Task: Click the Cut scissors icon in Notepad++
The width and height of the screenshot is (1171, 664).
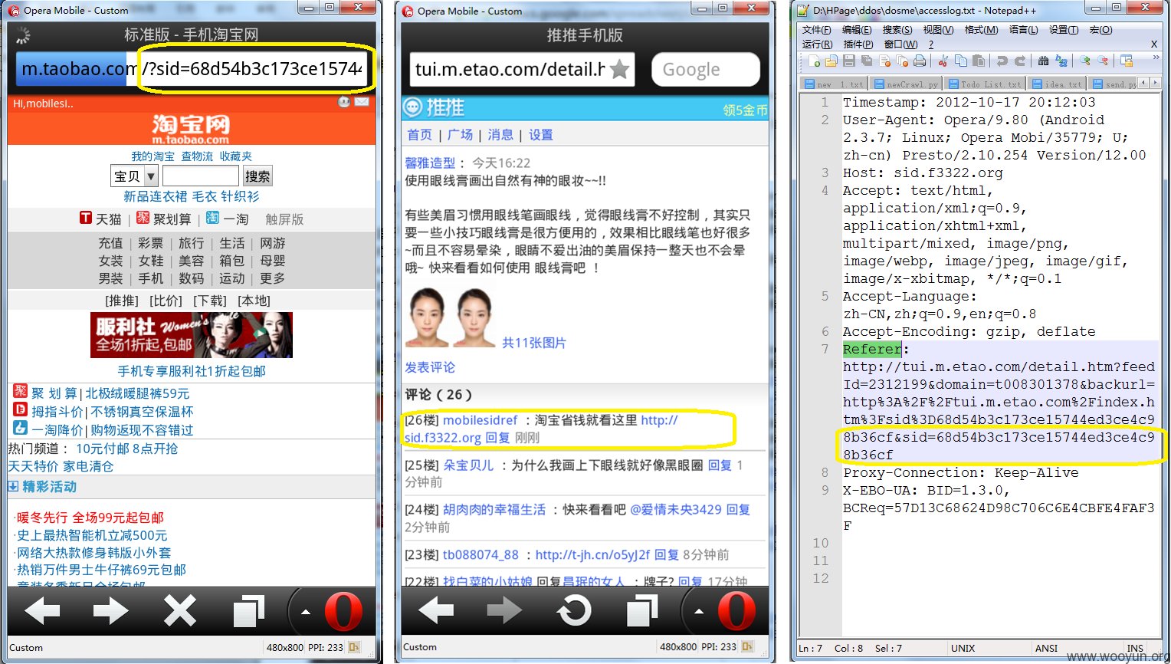Action: [x=943, y=61]
